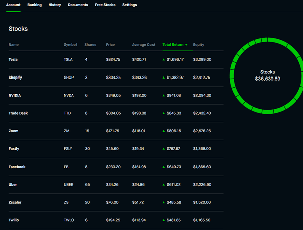
Task: Click the FB symbol
Action: point(66,167)
